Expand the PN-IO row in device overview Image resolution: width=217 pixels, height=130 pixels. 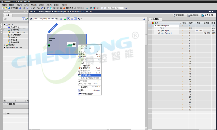click(x=158, y=28)
